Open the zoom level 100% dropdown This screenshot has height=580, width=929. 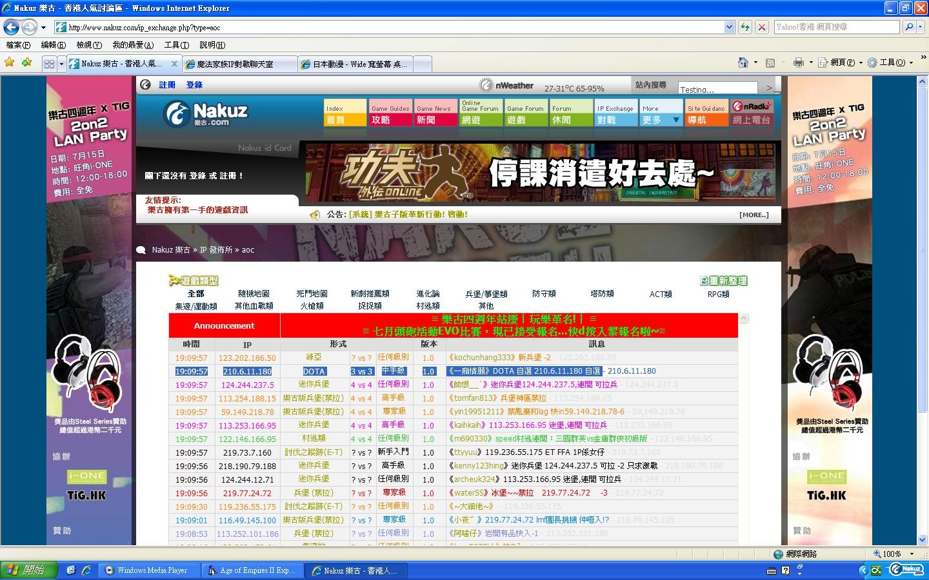(x=912, y=554)
